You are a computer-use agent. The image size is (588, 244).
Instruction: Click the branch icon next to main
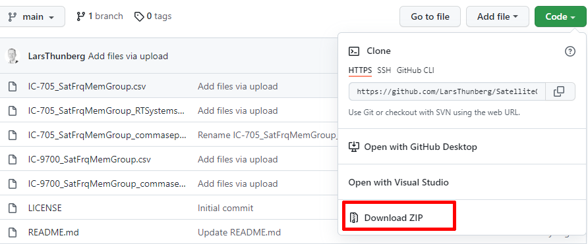(x=12, y=17)
